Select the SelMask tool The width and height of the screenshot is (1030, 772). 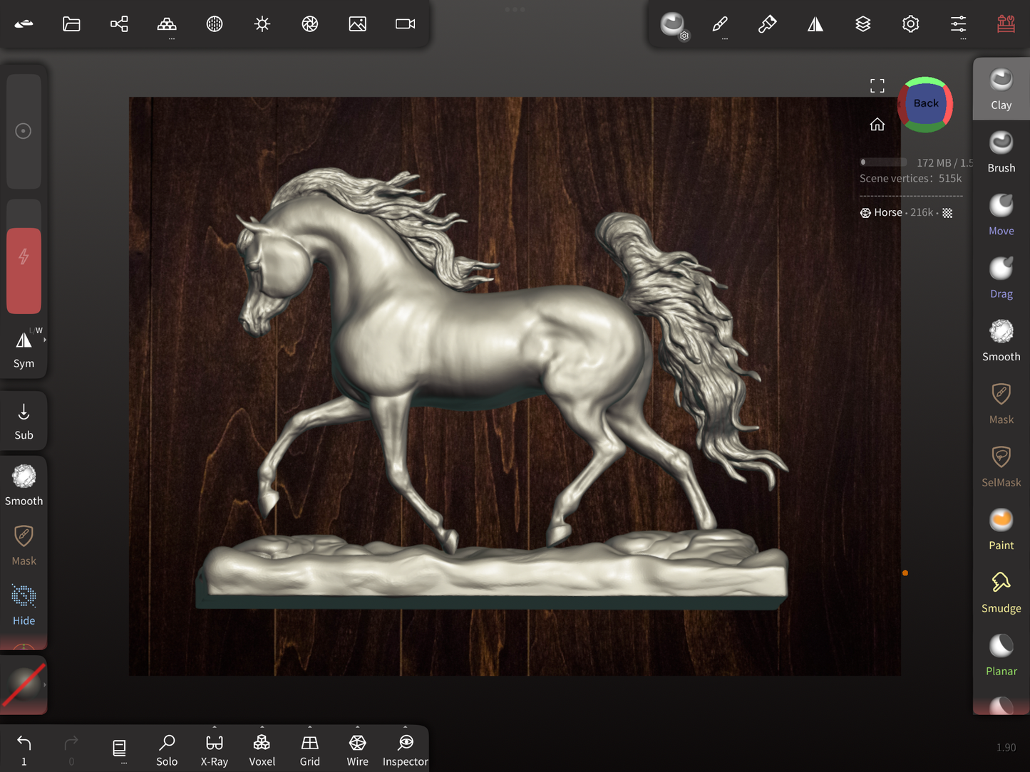tap(1001, 466)
